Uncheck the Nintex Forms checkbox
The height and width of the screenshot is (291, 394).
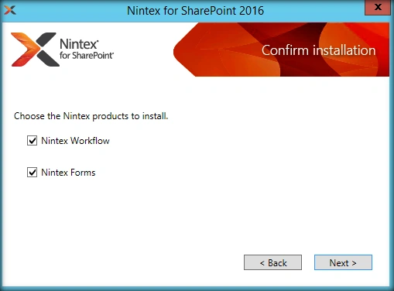point(32,173)
